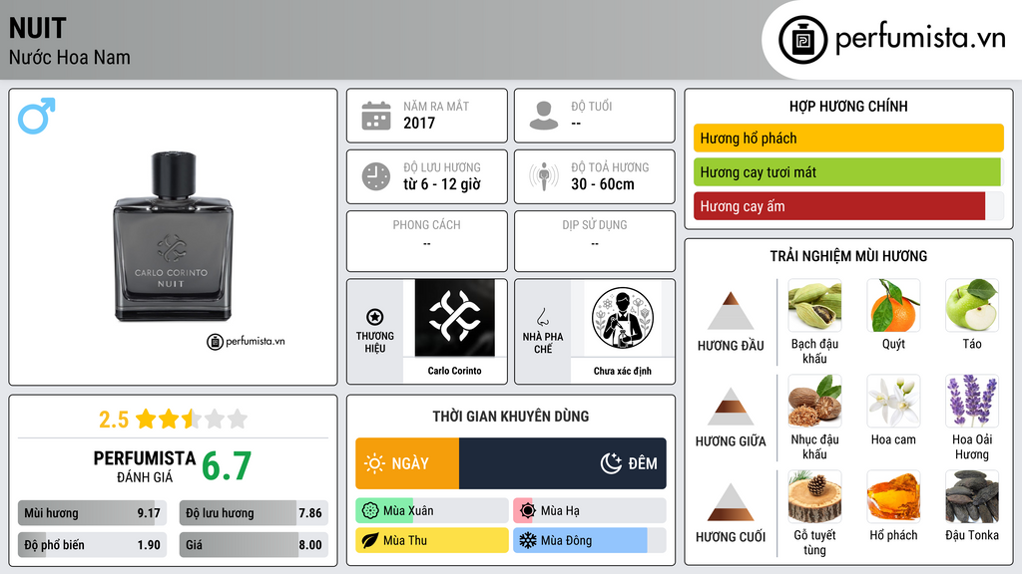Viewport: 1022px width, 574px height.
Task: Click the Hương cay ấm accord bar
Action: 848,206
